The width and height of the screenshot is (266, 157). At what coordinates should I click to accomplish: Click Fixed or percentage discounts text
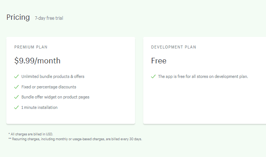(49, 87)
